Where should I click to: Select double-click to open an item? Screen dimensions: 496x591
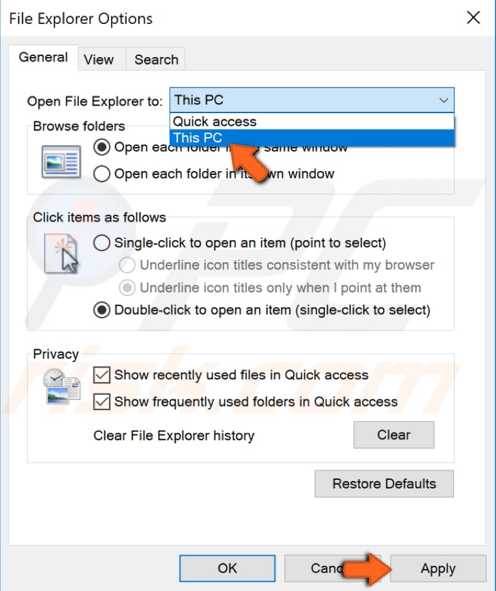point(101,310)
